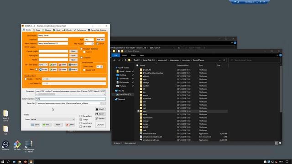This screenshot has height=164, width=292.
Task: Browse for the Server File
Action: (104, 103)
